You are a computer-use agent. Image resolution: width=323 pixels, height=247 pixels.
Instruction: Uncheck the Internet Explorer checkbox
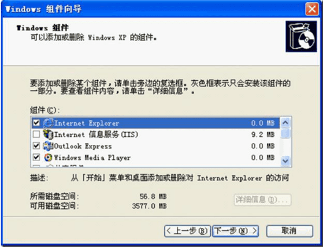coord(36,123)
